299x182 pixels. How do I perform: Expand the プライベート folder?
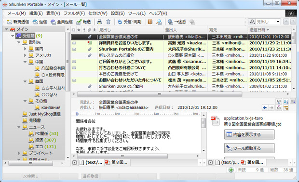[x=19, y=153]
